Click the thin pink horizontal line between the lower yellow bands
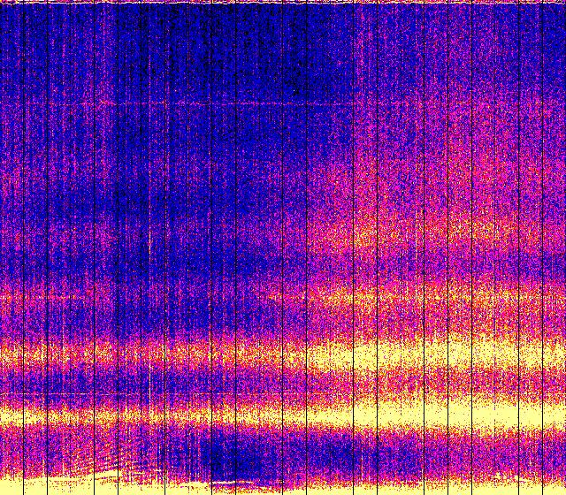 [88, 393]
